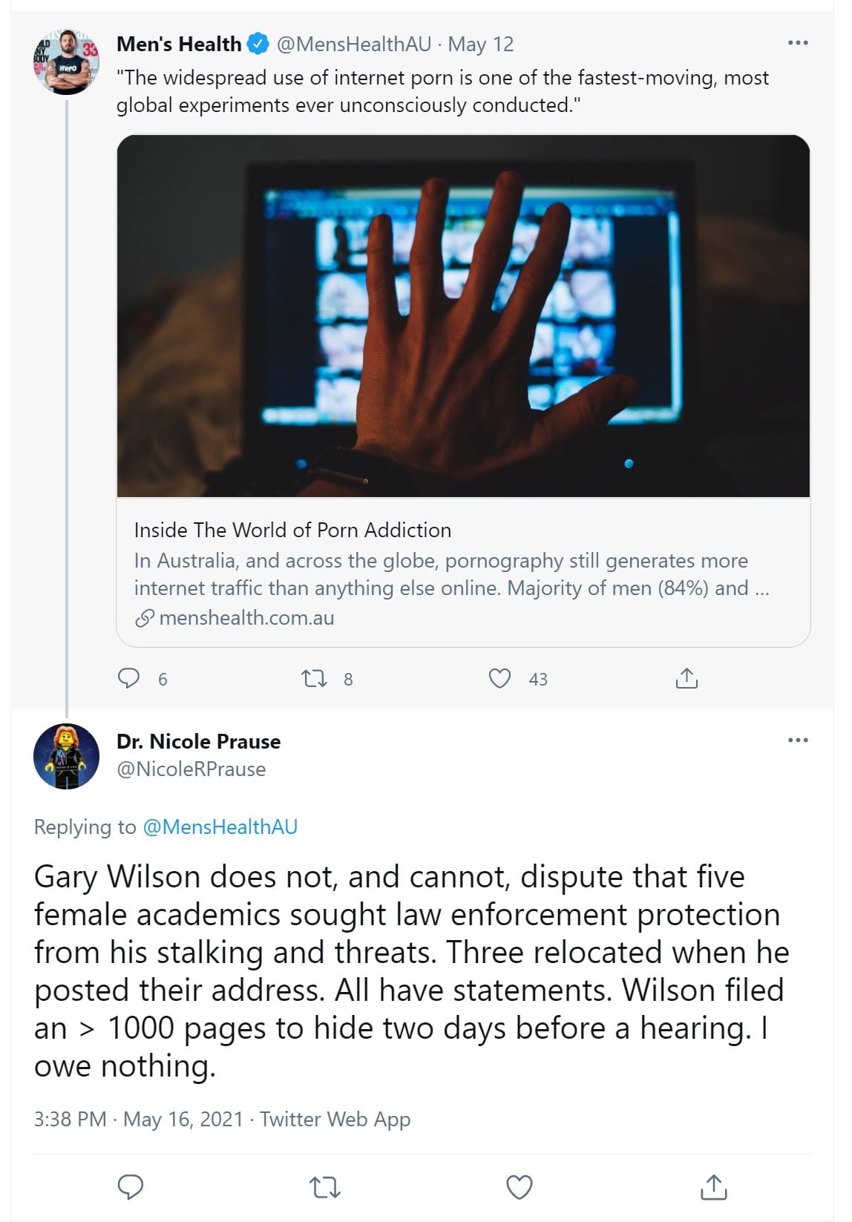Open the menshealth.com.au link
Viewport: 852px width, 1222px height.
(246, 617)
